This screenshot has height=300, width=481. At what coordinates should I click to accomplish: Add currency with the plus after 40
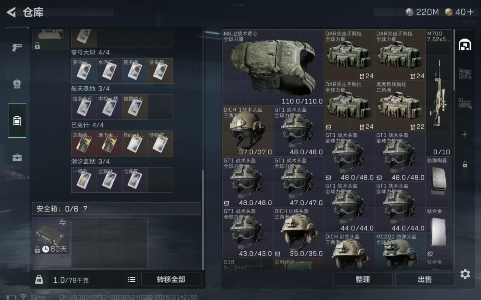470,12
